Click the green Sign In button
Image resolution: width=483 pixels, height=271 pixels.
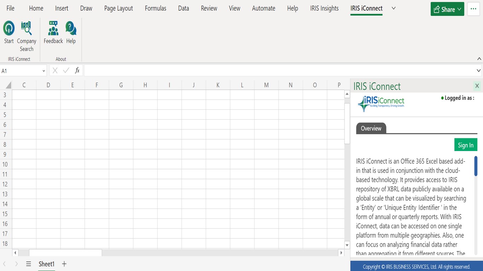466,145
